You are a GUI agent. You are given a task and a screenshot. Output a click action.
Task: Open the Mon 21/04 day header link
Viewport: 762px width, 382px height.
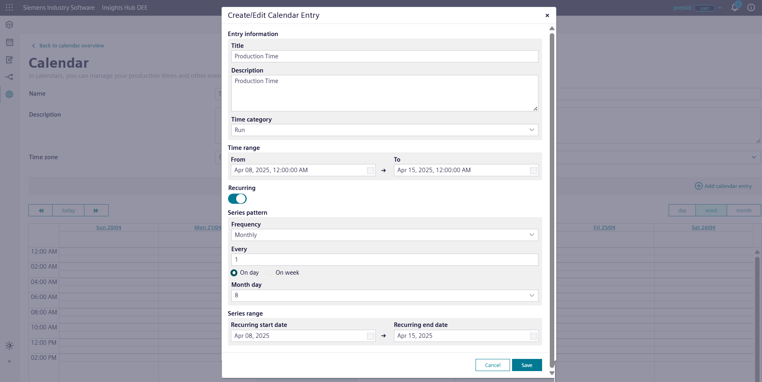tap(208, 228)
